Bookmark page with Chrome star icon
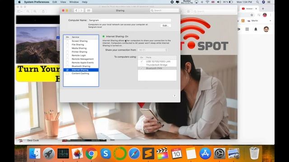 pyautogui.click(x=252, y=15)
